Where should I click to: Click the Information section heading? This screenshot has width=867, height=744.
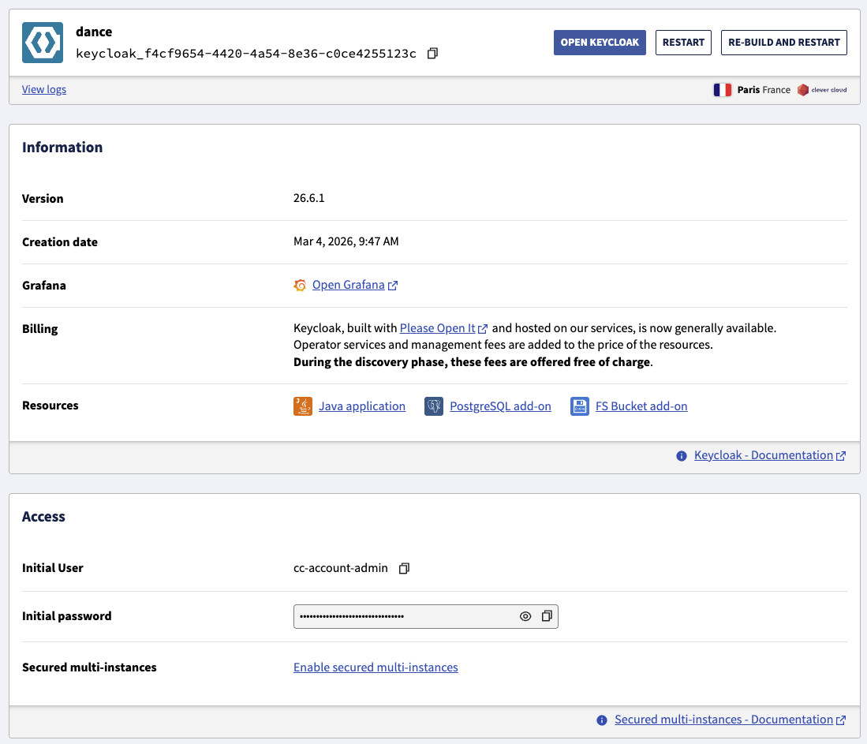point(62,147)
